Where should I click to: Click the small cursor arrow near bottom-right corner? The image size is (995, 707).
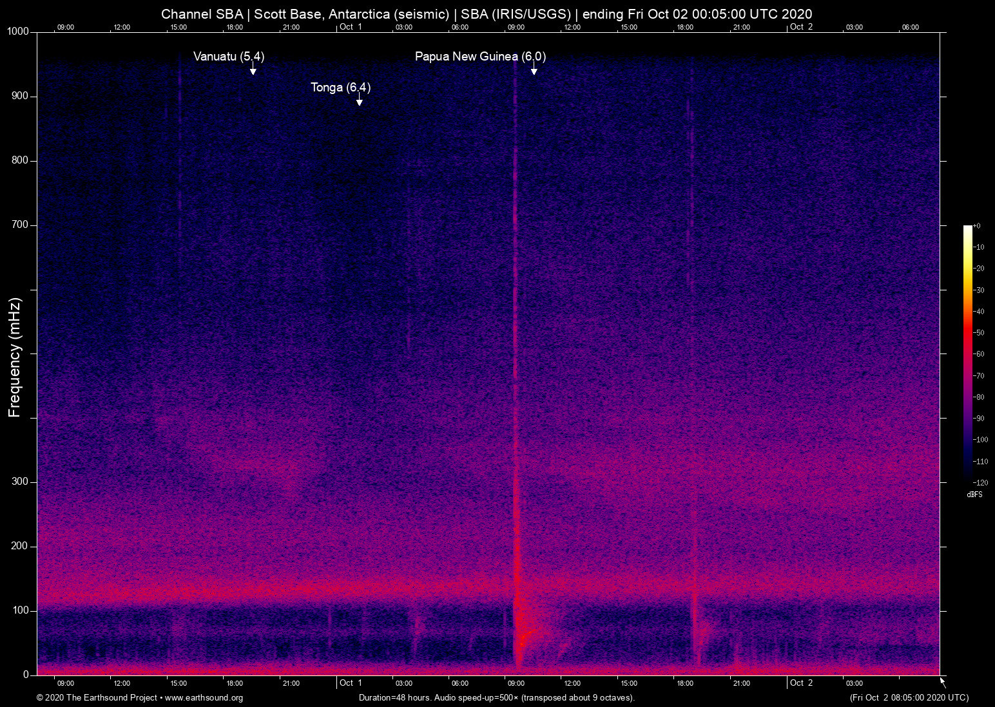942,681
